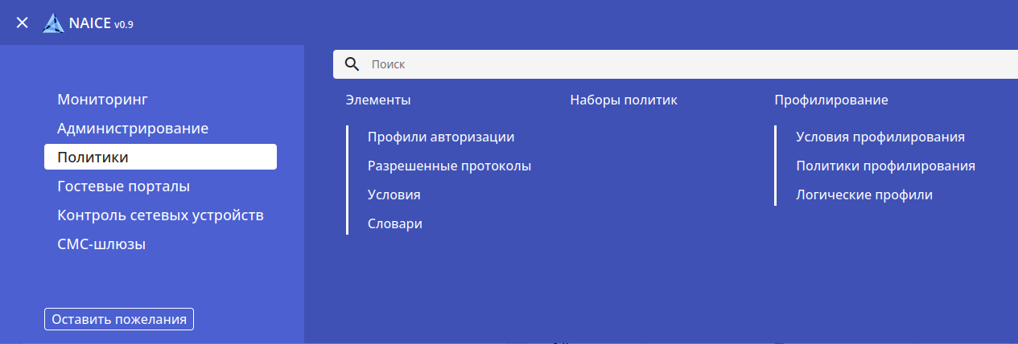This screenshot has width=1018, height=344.
Task: Go to Логические профили
Action: pos(863,195)
